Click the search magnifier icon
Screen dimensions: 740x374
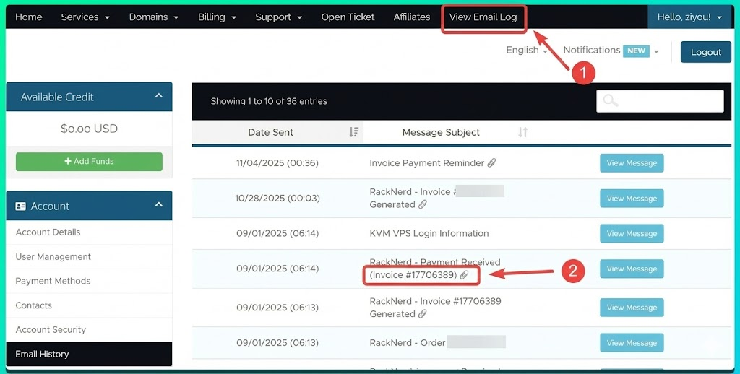coord(610,101)
